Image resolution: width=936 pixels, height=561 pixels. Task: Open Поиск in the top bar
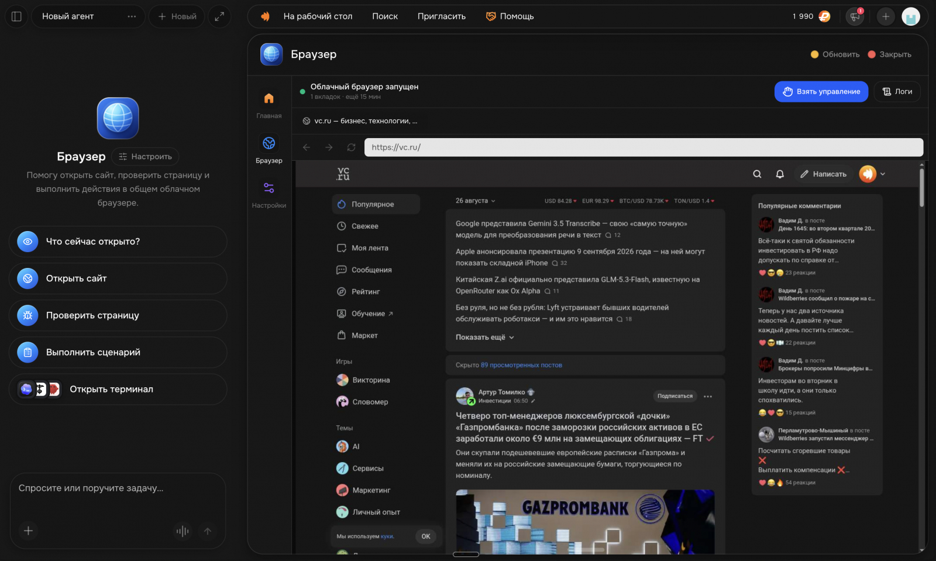coord(385,16)
